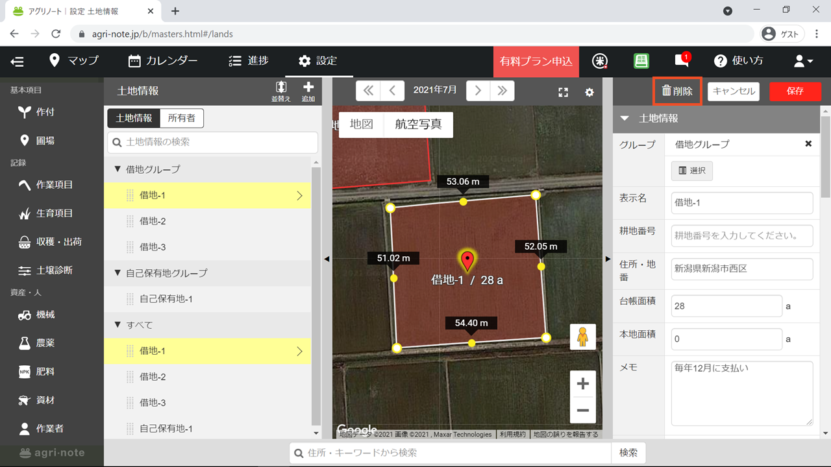Open notifications speech bubble icon

click(681, 61)
